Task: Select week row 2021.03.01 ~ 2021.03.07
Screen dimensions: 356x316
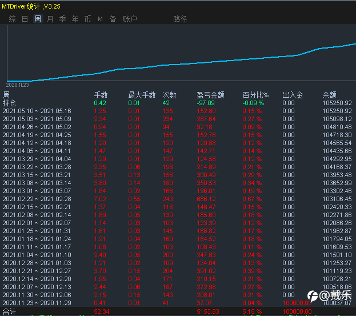Action: click(x=37, y=191)
